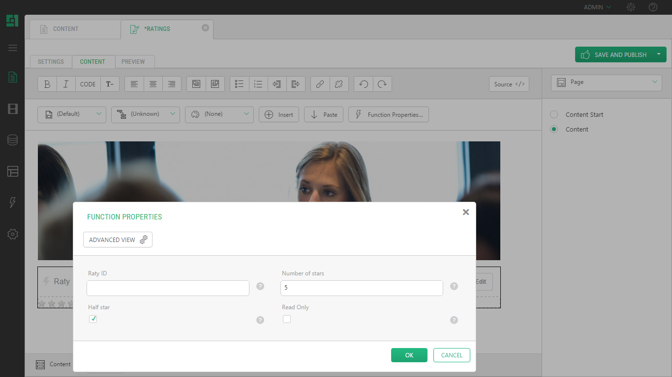Viewport: 672px width, 377px height.
Task: Open the Media filmstrip icon in sidebar
Action: (13, 109)
